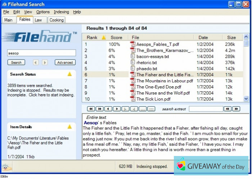Open the Indexing menu
The width and height of the screenshot is (252, 179).
coord(61,12)
